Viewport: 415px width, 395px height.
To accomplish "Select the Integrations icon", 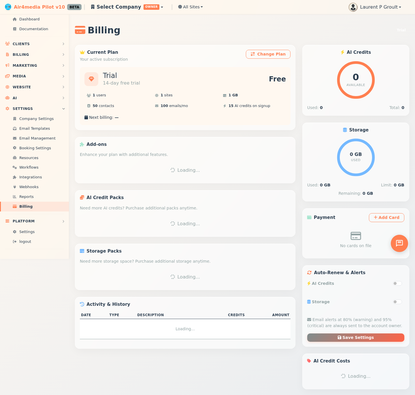I will click(15, 177).
